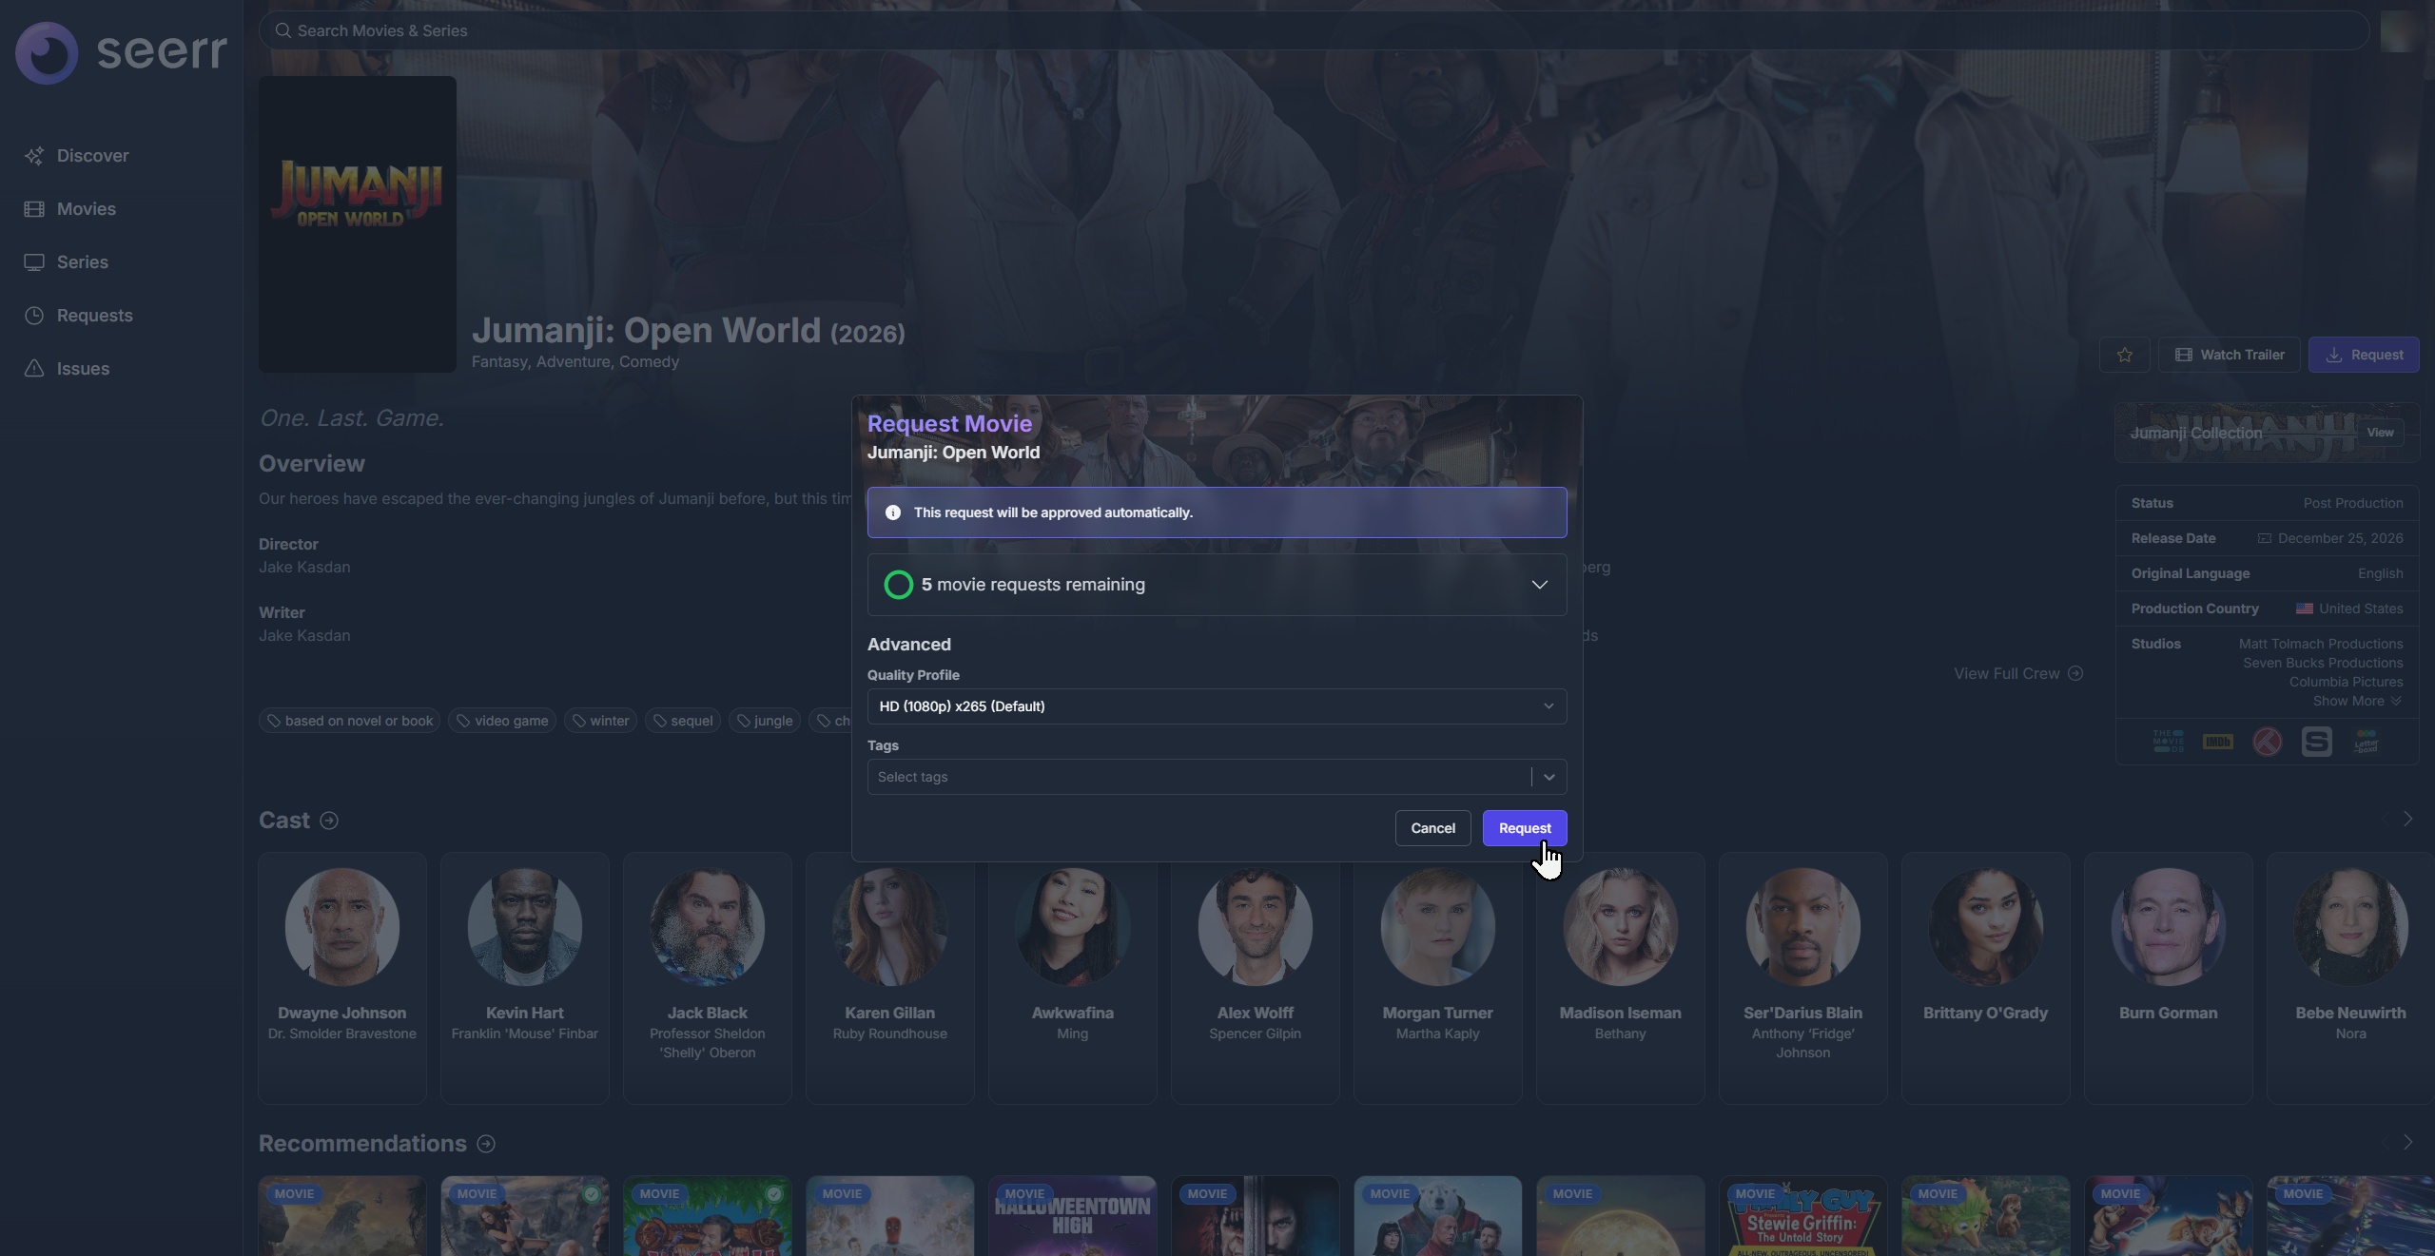Image resolution: width=2435 pixels, height=1256 pixels.
Task: Go to Movies page
Action: [122, 209]
